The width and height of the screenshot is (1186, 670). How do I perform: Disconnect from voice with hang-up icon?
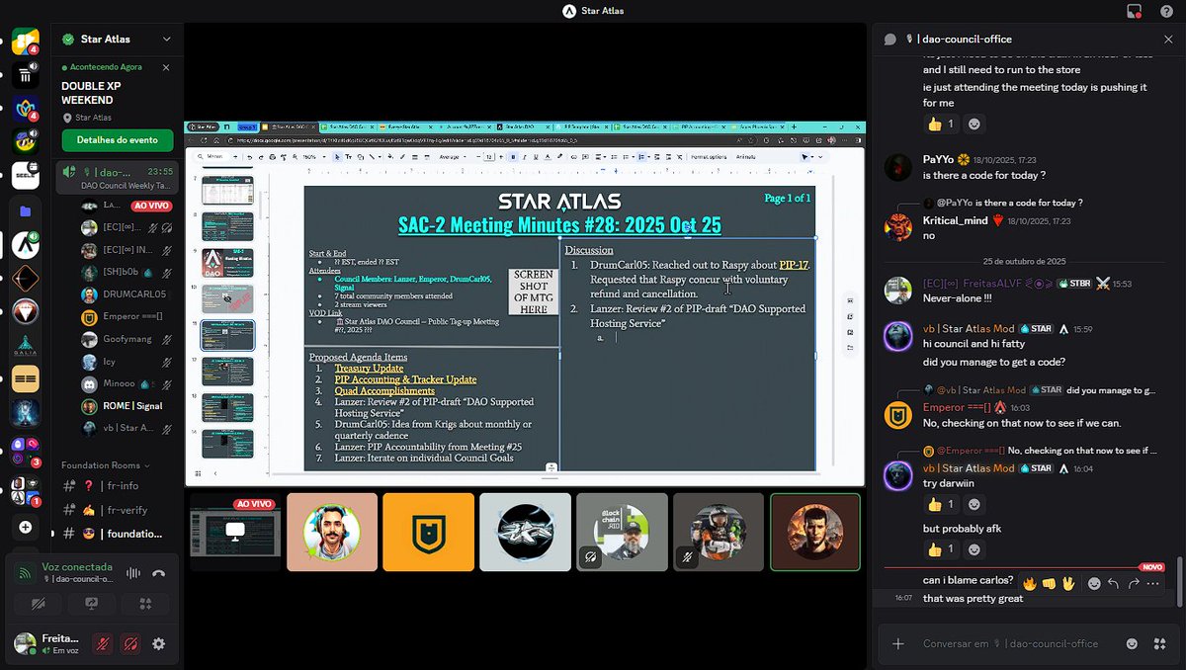[158, 573]
